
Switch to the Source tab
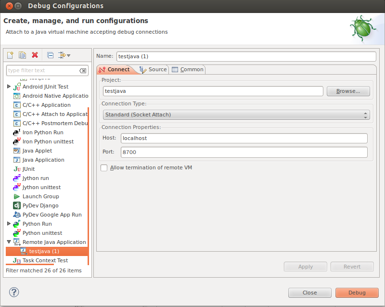coord(153,69)
